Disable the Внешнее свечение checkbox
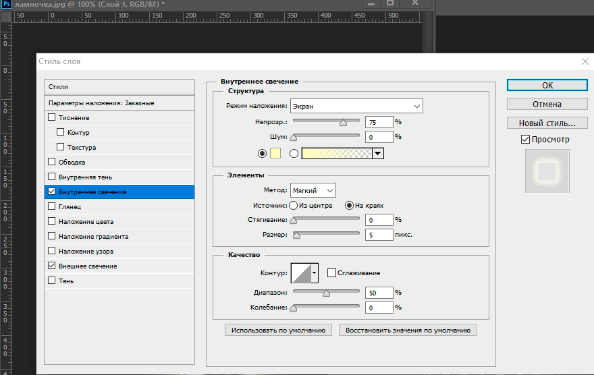The height and width of the screenshot is (375, 594). [53, 266]
